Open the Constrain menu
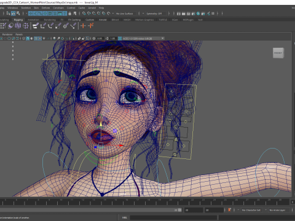 [x=58, y=8]
